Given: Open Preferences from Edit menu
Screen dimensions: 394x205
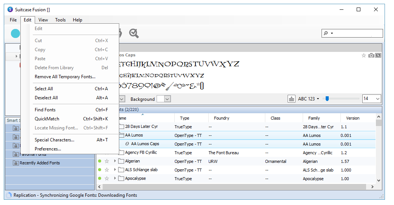Looking at the screenshot, I should 48,149.
